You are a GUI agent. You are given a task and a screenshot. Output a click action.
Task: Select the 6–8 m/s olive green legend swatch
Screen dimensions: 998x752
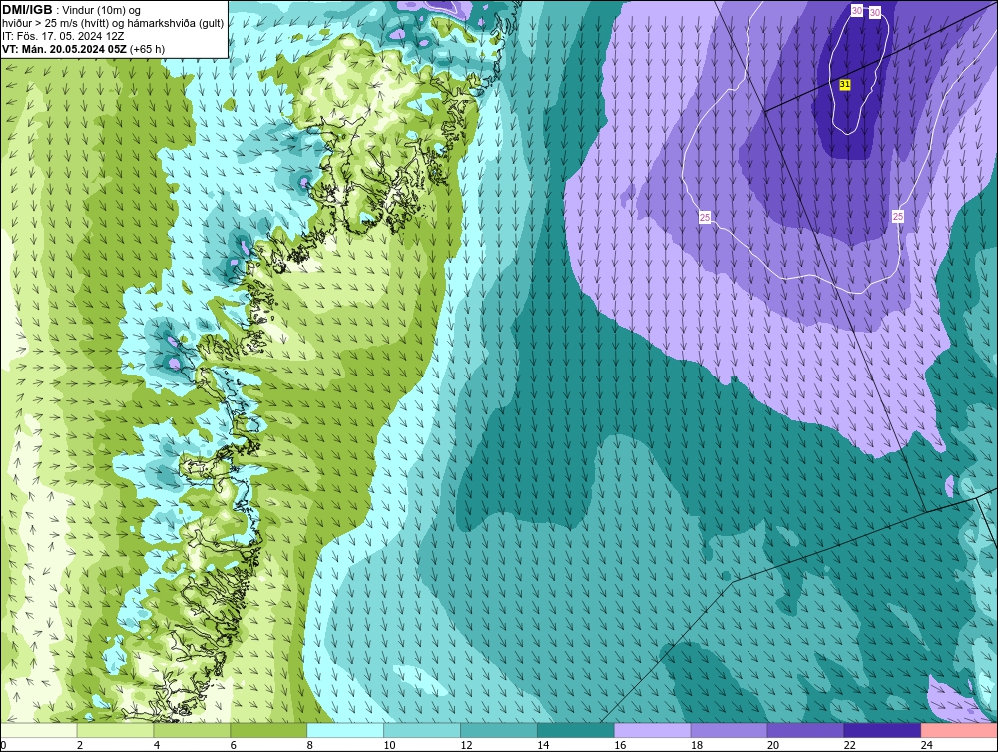click(x=268, y=730)
